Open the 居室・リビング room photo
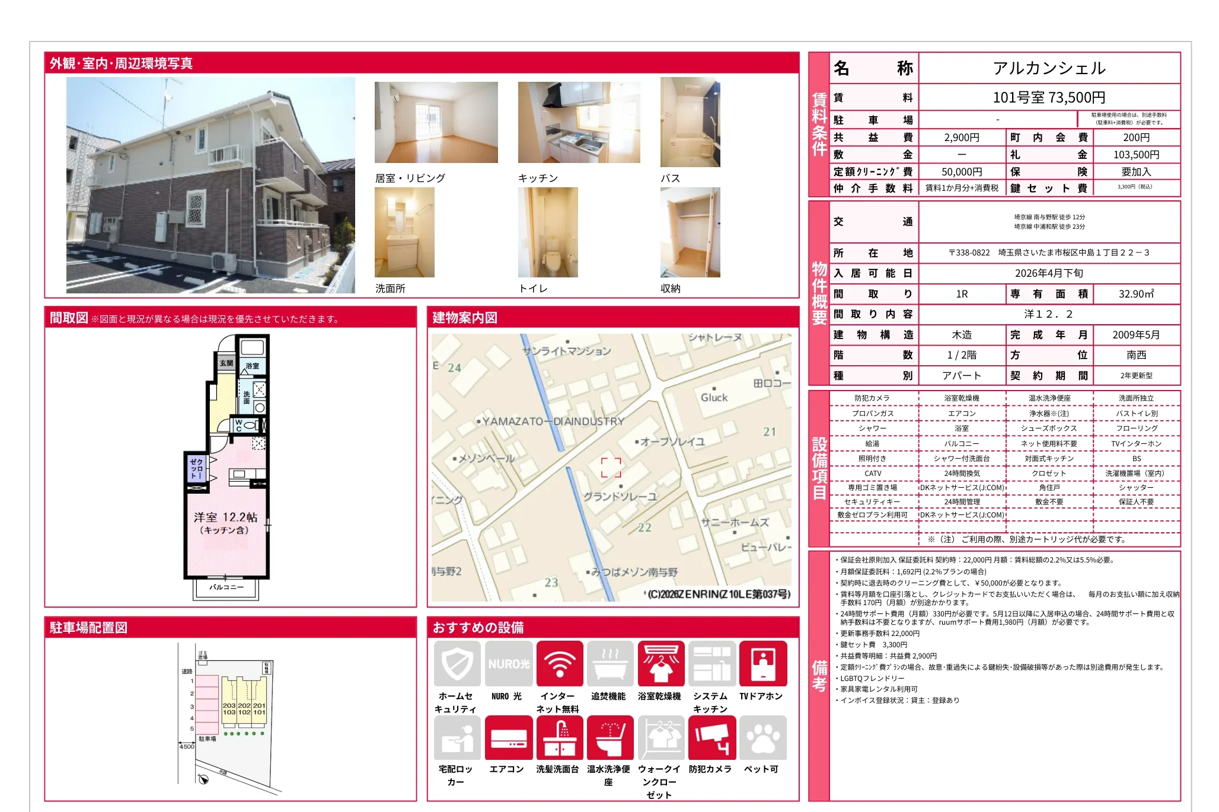The height and width of the screenshot is (812, 1219). coord(436,122)
